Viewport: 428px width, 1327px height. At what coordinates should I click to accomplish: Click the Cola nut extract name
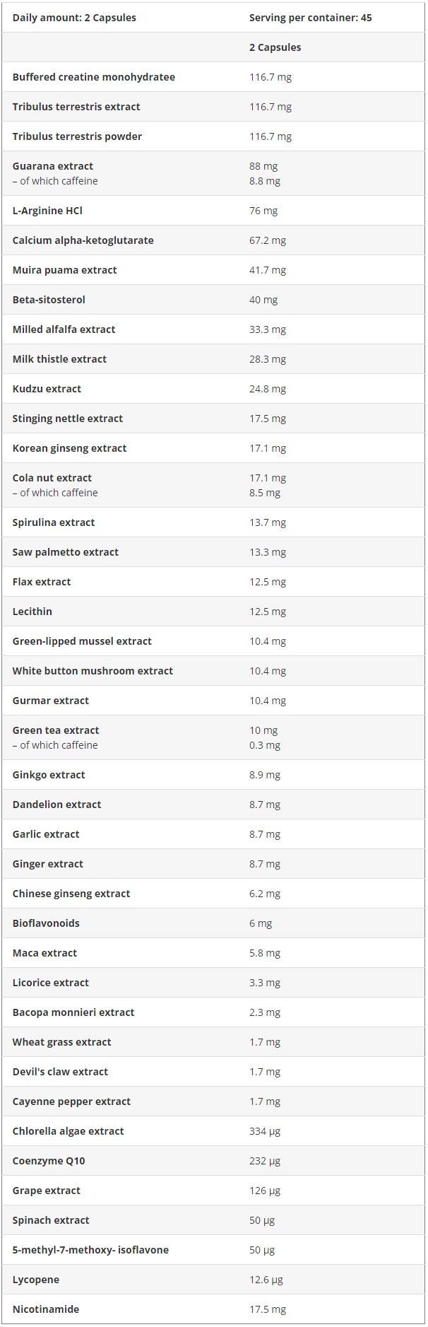52,478
